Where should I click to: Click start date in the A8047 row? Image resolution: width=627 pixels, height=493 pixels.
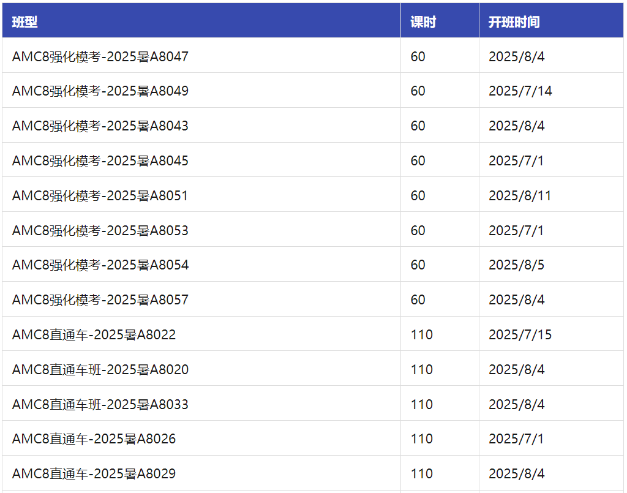tap(517, 56)
